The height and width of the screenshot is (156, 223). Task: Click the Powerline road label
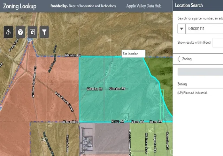pos(14,45)
